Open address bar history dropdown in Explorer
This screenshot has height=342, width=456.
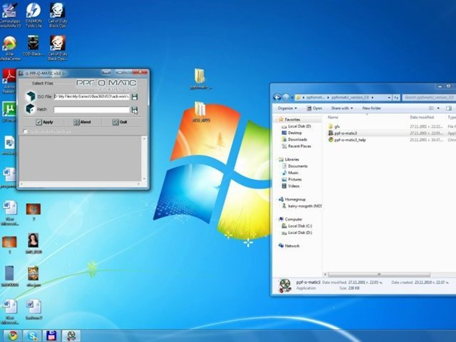tap(389, 98)
